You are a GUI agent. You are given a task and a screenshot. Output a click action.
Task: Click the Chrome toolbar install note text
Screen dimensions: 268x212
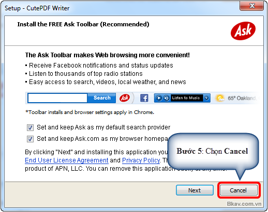[x=90, y=112]
